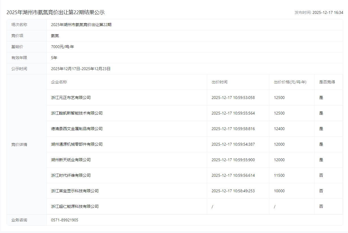Click the bid price 12400
Screen dimensions: 348x233
[x=279, y=129]
